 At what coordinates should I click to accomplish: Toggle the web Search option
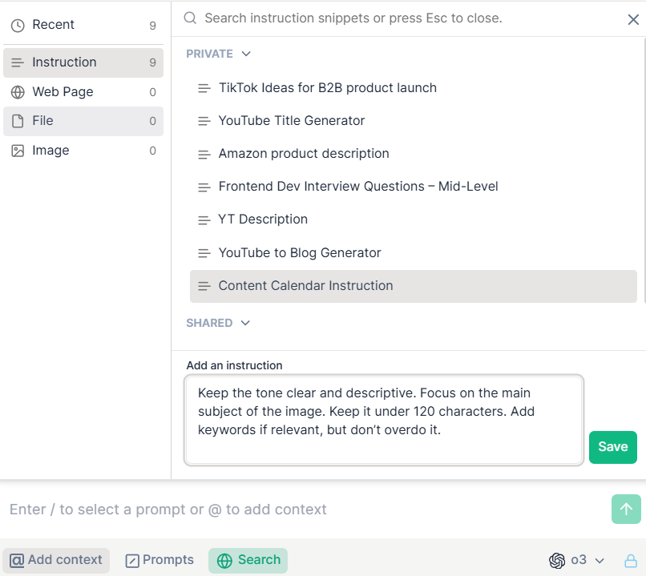click(248, 560)
